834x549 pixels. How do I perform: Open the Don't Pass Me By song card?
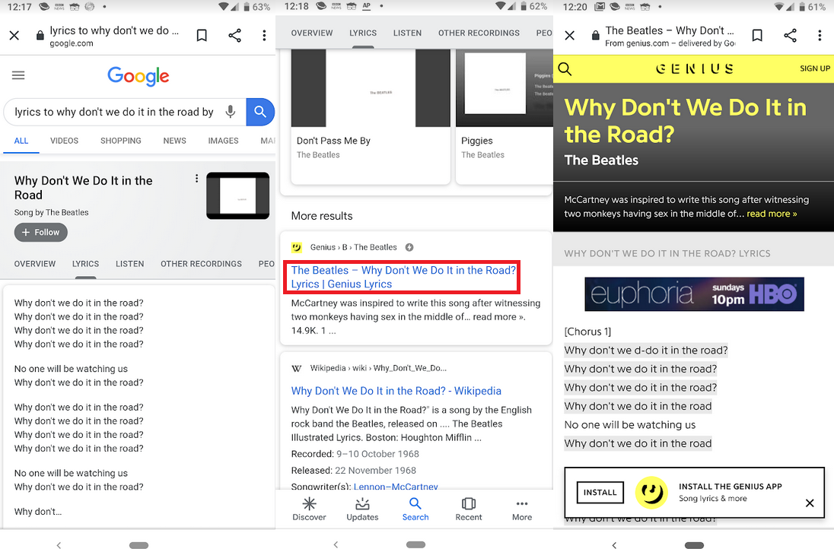pyautogui.click(x=371, y=116)
